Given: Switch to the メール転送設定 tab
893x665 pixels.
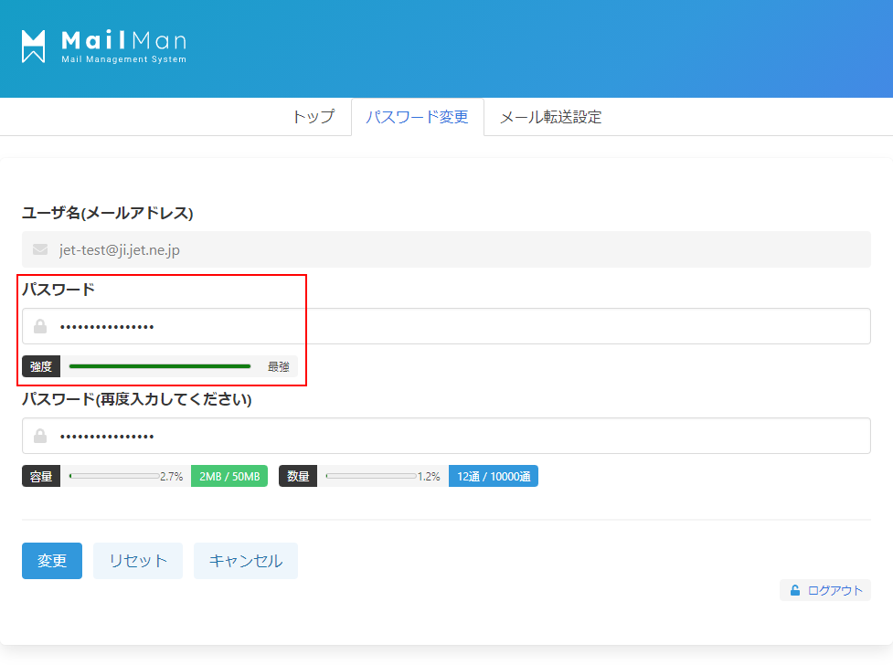Looking at the screenshot, I should [550, 117].
